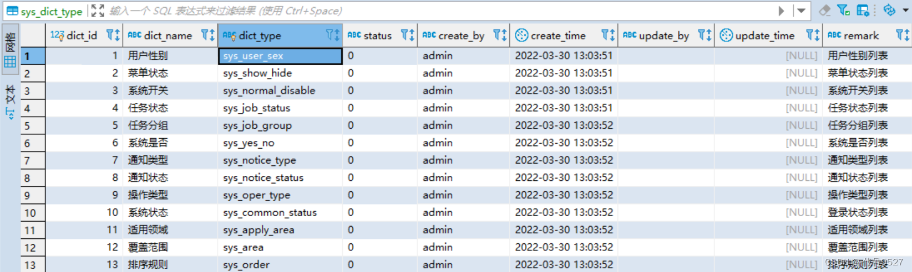Save filter settings funnel icon

click(844, 10)
